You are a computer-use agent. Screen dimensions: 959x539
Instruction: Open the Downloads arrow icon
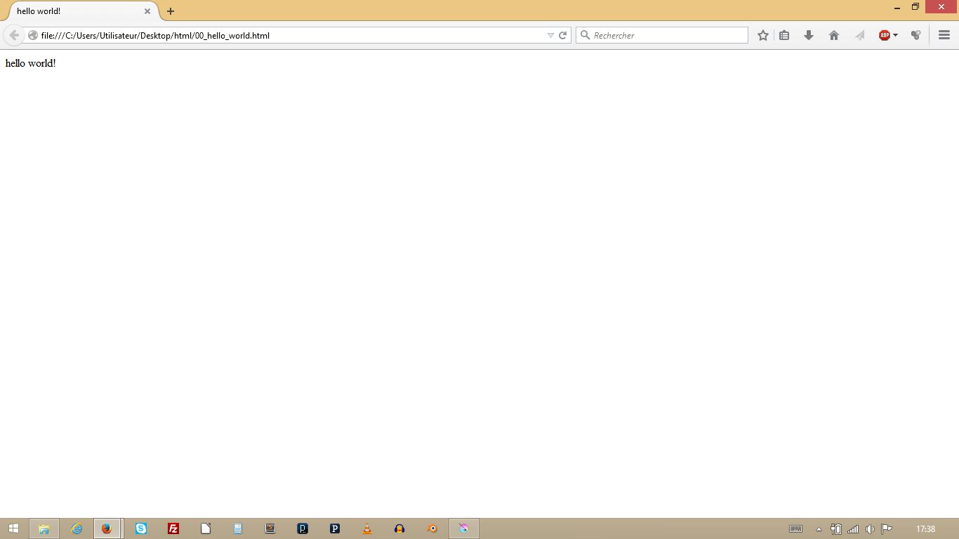point(809,35)
